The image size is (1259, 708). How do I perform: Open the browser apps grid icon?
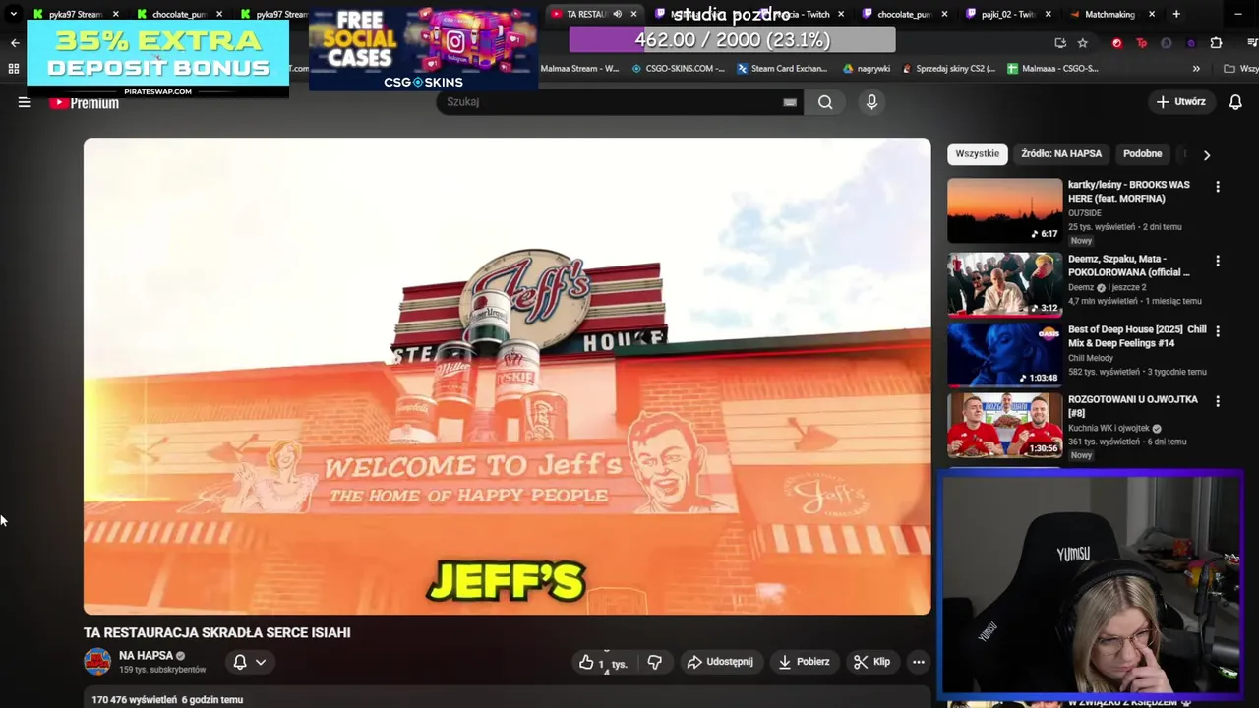13,69
